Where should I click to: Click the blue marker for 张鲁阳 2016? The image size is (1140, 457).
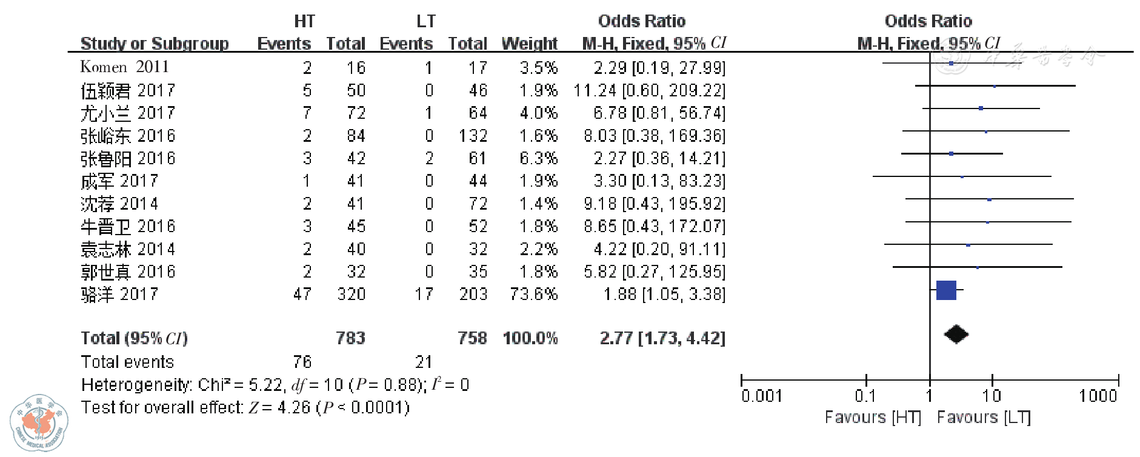[951, 154]
